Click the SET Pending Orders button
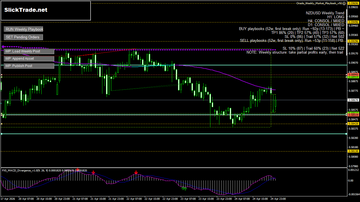 pyautogui.click(x=24, y=37)
